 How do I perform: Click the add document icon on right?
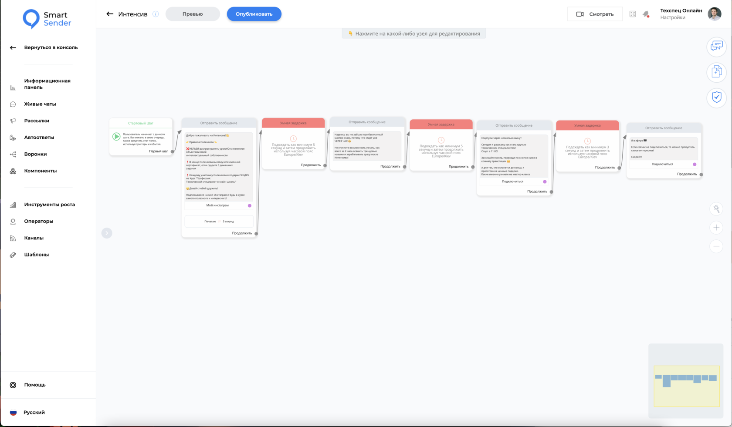[716, 72]
